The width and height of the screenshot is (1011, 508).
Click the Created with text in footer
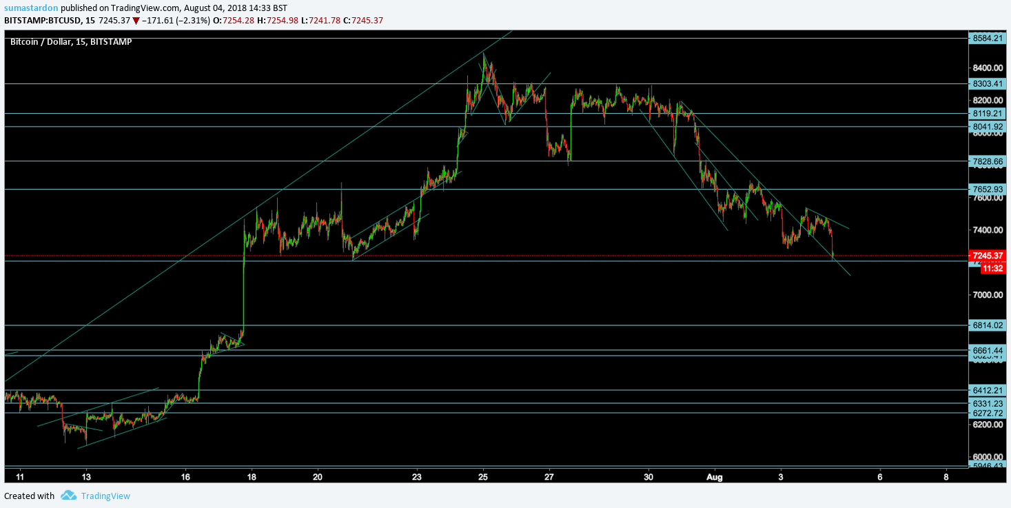(x=29, y=496)
